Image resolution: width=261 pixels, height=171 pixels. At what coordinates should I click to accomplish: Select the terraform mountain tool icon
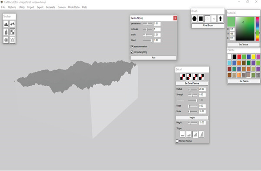click(6, 24)
